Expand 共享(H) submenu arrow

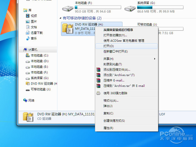coord(155,59)
